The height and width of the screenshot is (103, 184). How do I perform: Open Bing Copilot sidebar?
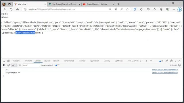click(x=179, y=9)
